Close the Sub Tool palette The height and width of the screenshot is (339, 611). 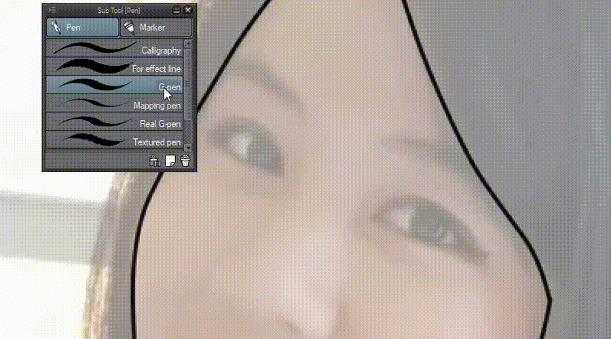pyautogui.click(x=188, y=10)
